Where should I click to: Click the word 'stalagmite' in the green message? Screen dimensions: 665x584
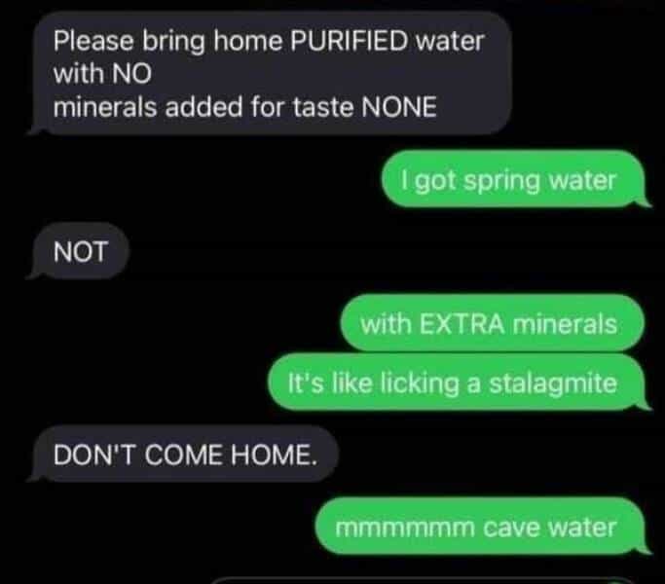[x=553, y=383]
